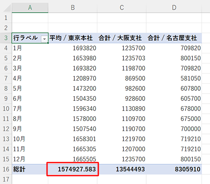The image size is (210, 184).
Task: Select the 6月 row label
Action: point(30,98)
